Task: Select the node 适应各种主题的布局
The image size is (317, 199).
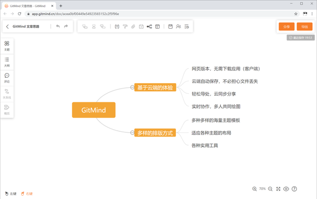Action: (211, 133)
